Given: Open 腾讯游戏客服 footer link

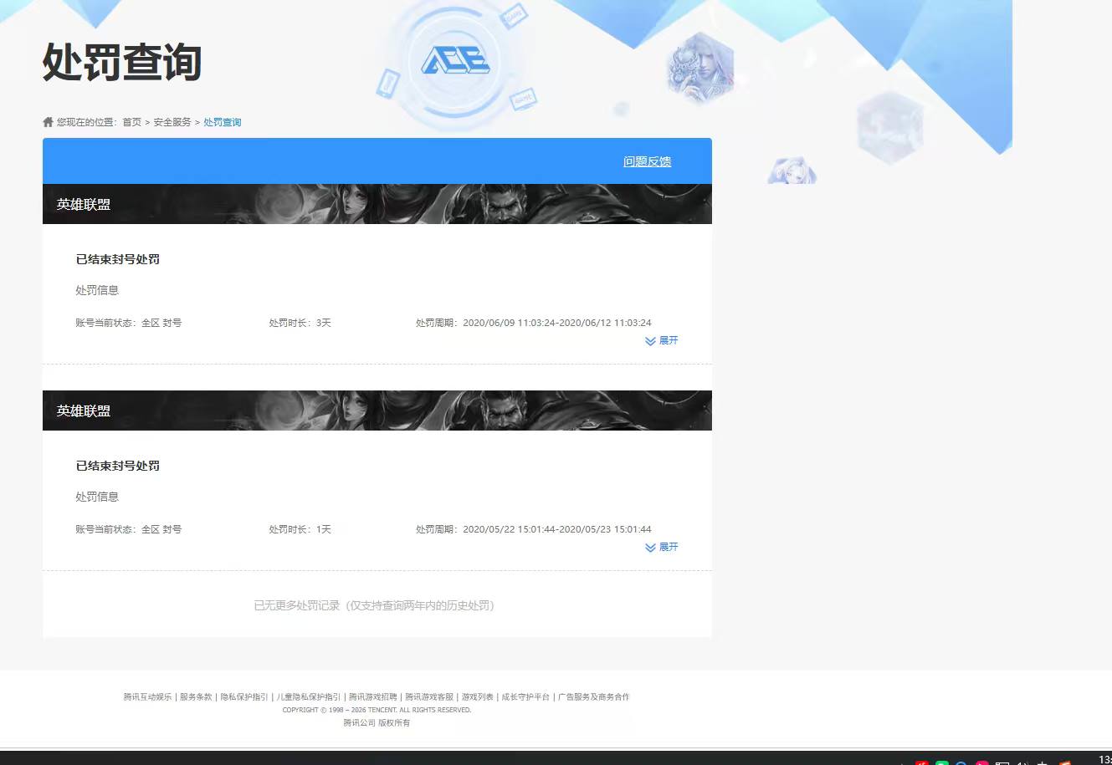Looking at the screenshot, I should click(x=429, y=696).
